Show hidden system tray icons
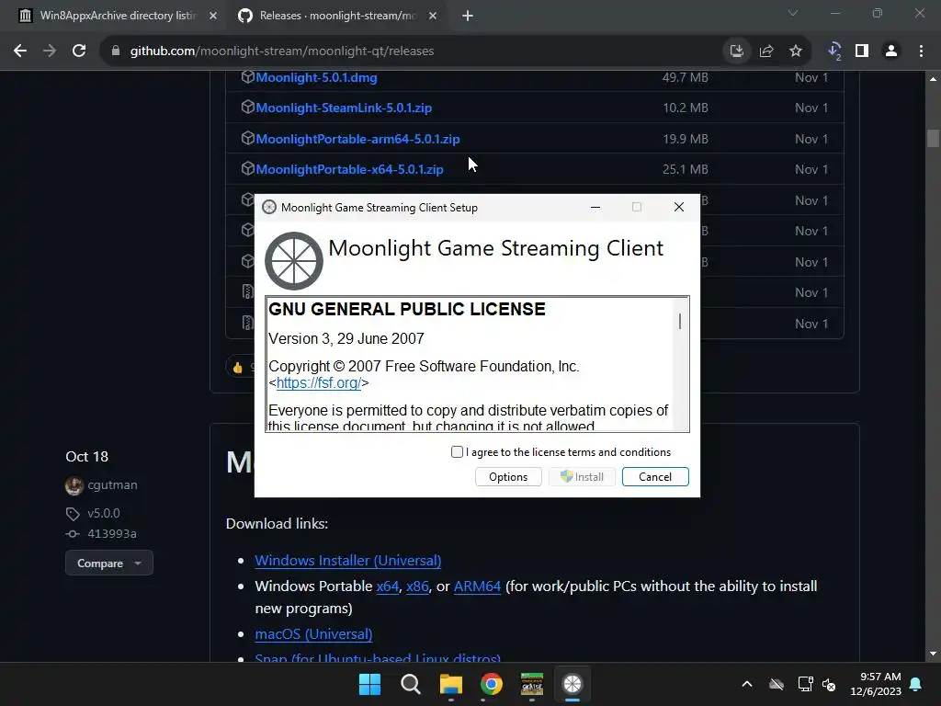This screenshot has width=941, height=706. [x=747, y=684]
